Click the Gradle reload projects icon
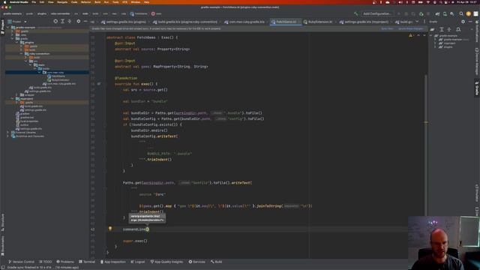Image resolution: width=480 pixels, height=270 pixels. (432, 29)
